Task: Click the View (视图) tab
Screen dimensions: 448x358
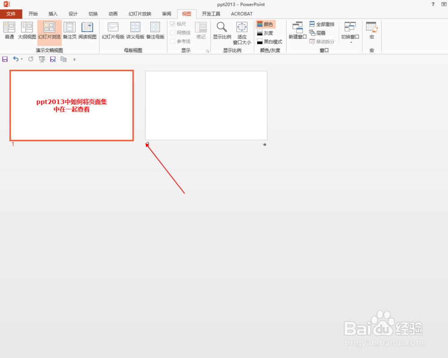Action: click(x=186, y=14)
